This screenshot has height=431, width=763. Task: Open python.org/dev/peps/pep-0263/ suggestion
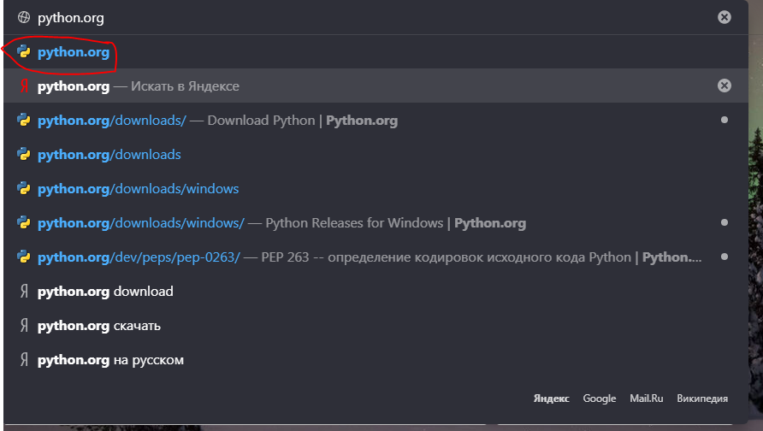pyautogui.click(x=376, y=257)
